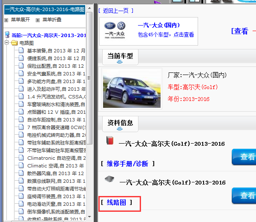This screenshot has width=256, height=222.
Task: Click the 菜单展开 expand-menu icon
Action: (6, 20)
